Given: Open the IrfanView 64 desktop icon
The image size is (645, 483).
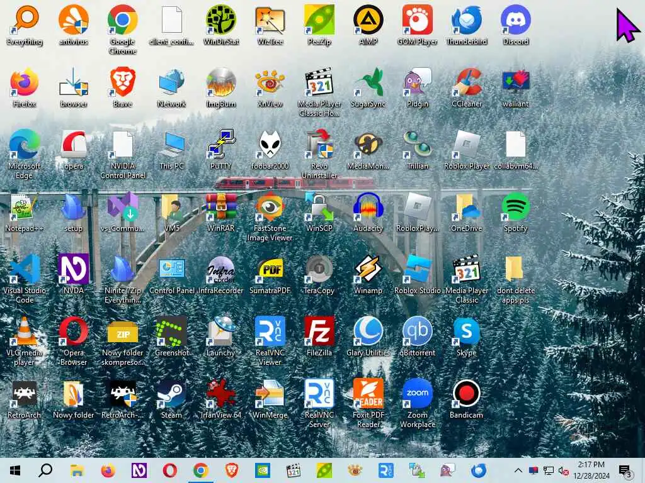Looking at the screenshot, I should coord(221,399).
